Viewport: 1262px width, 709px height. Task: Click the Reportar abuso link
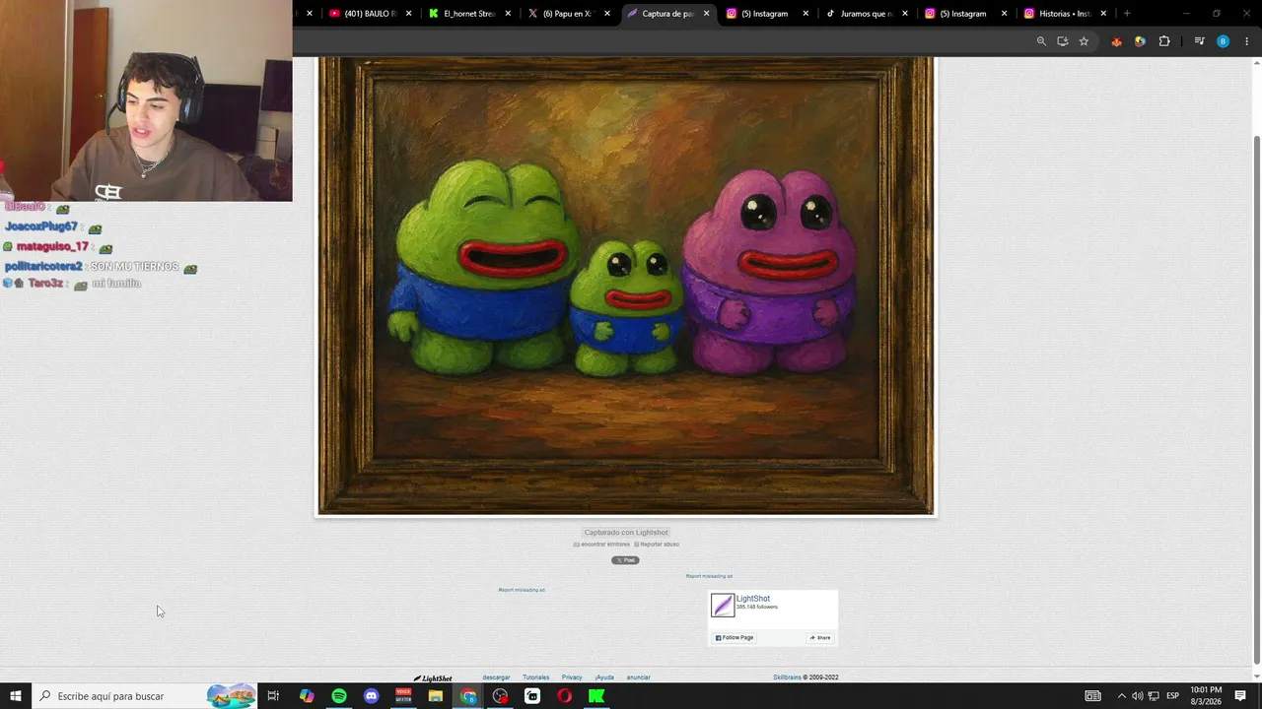click(657, 545)
